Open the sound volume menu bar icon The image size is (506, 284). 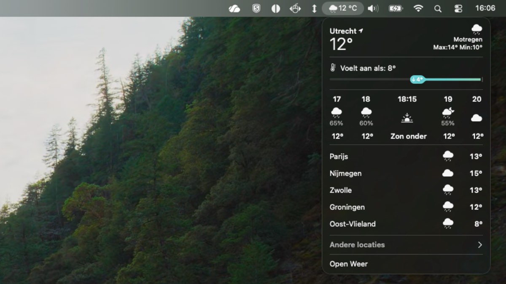tap(373, 8)
